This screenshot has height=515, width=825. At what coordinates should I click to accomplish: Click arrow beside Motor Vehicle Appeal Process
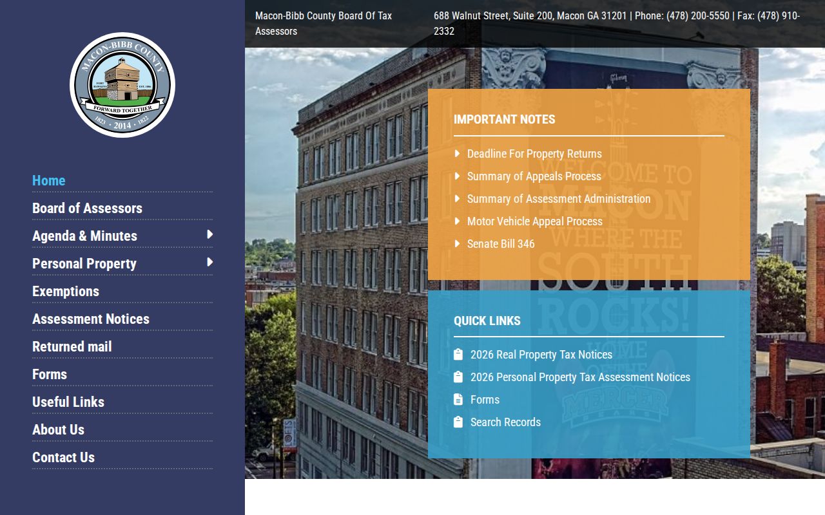tap(457, 221)
